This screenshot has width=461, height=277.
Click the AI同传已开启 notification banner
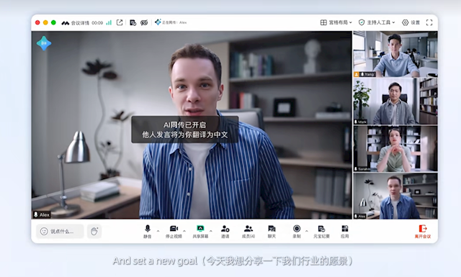[x=184, y=130]
